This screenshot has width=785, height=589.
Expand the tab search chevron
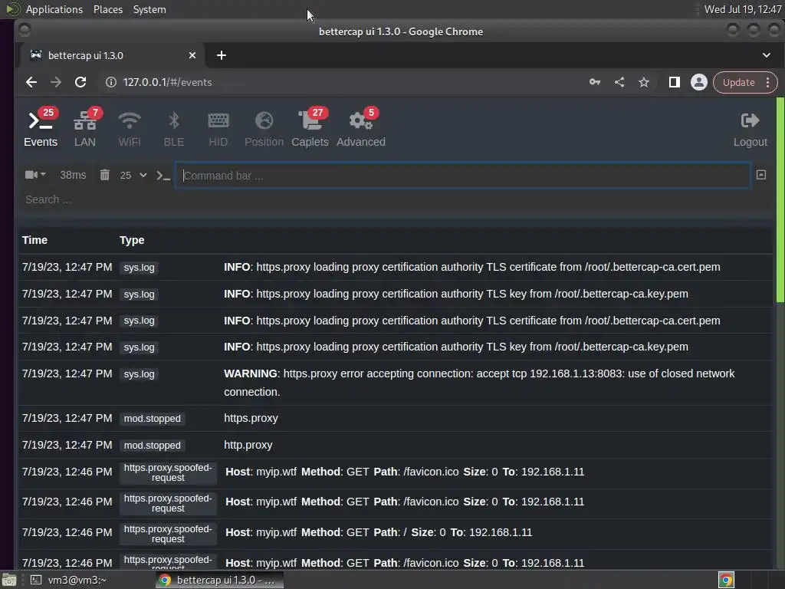pyautogui.click(x=767, y=55)
